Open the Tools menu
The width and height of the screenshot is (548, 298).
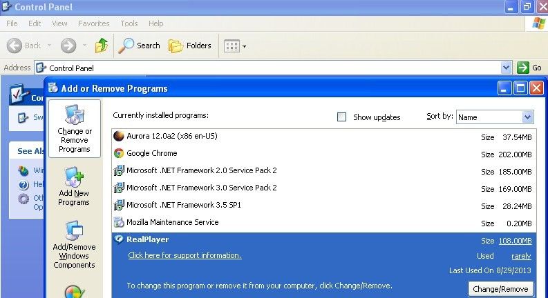pos(129,23)
